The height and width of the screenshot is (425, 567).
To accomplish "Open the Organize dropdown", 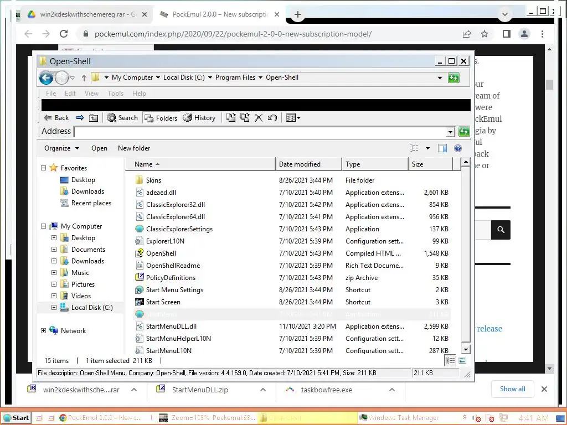I will coord(61,148).
